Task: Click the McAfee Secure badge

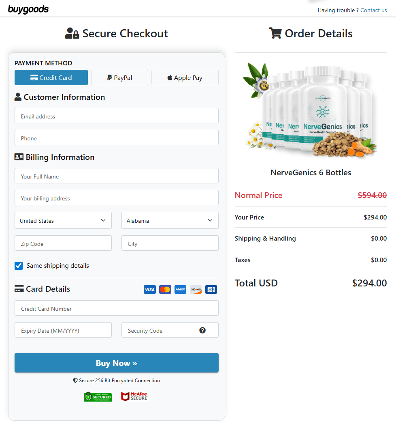Action: [134, 396]
